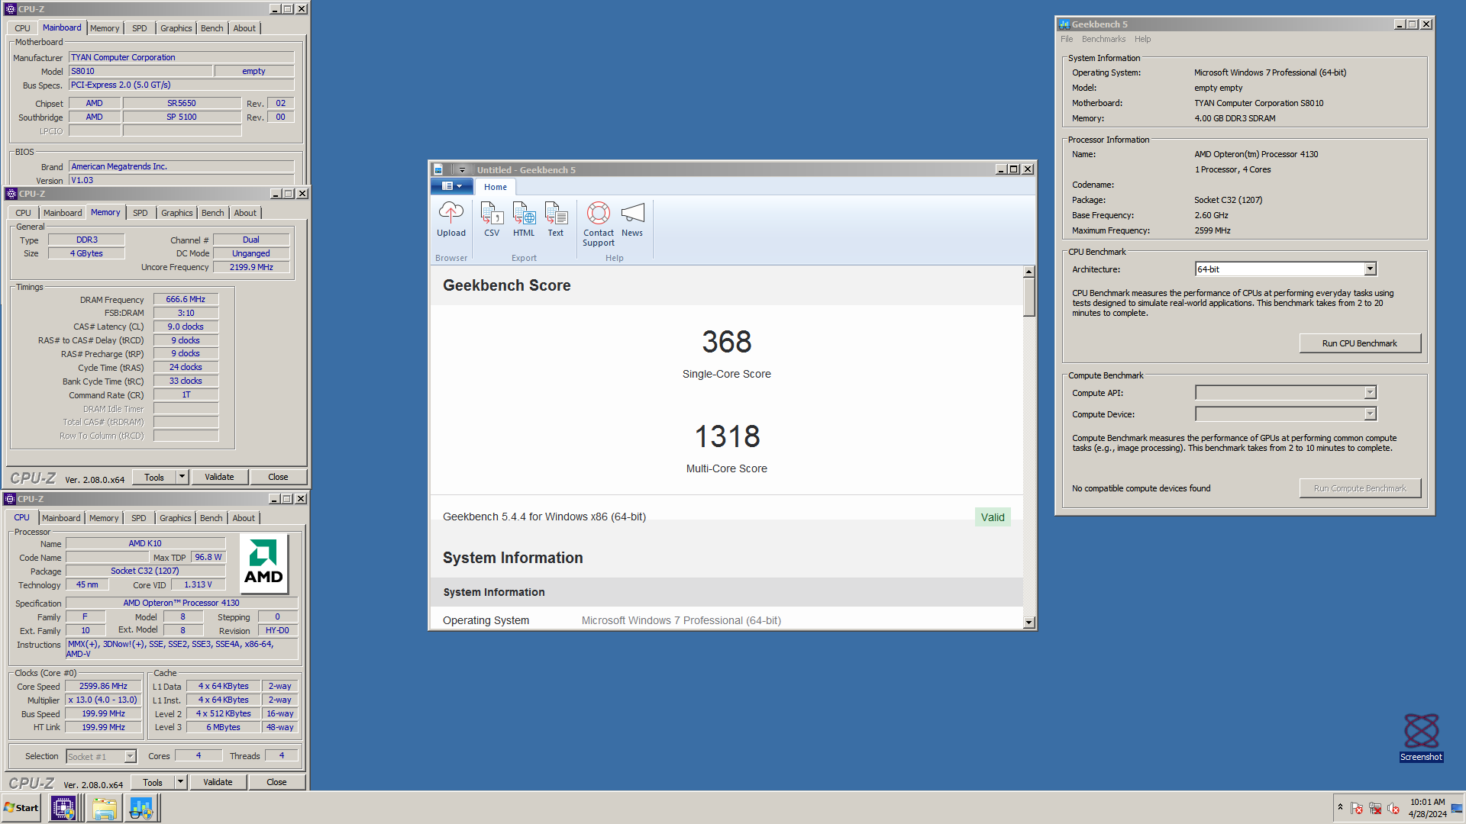Export results as CSV
Viewport: 1466px width, 824px height.
tap(492, 220)
